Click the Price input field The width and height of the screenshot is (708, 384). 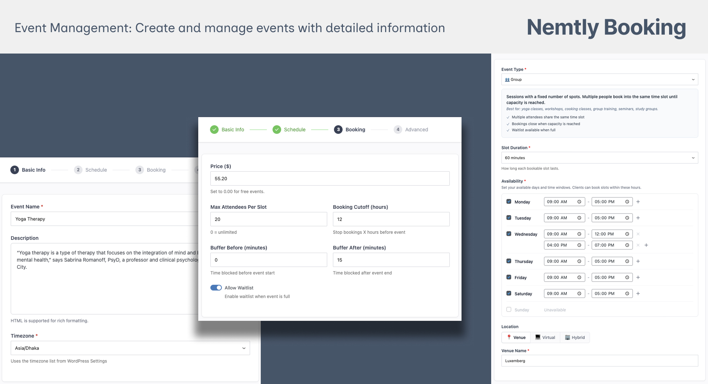[x=330, y=178]
